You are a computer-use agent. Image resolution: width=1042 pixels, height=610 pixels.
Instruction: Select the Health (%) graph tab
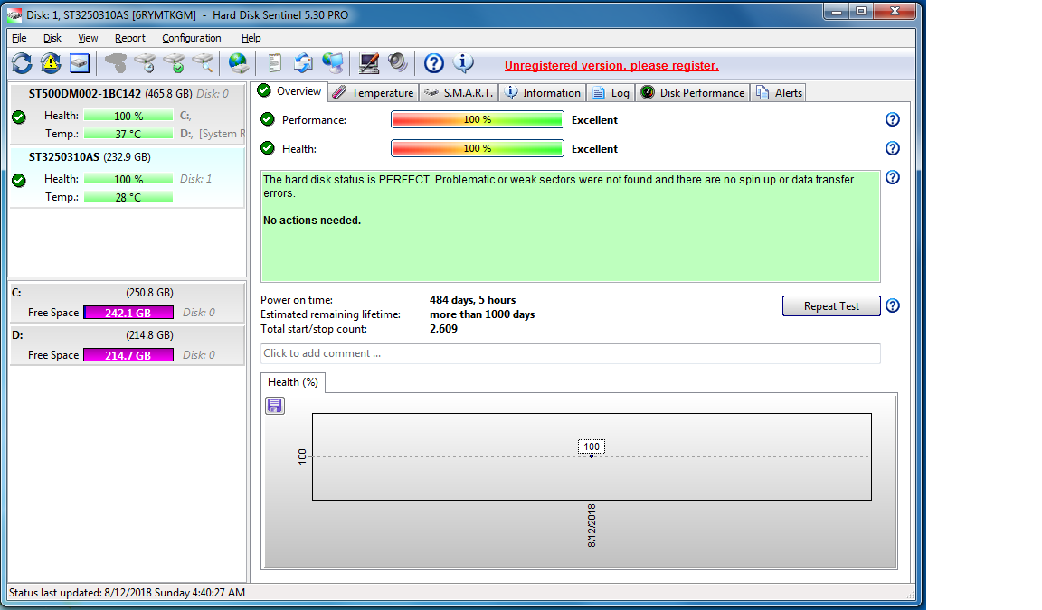[x=293, y=382]
